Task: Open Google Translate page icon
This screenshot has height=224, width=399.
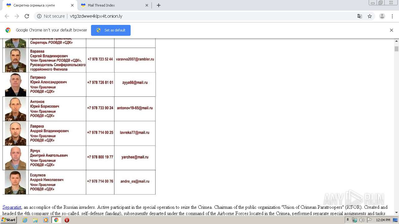Action: (359, 16)
